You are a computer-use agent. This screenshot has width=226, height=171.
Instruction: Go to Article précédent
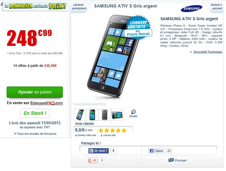[x=79, y=6]
